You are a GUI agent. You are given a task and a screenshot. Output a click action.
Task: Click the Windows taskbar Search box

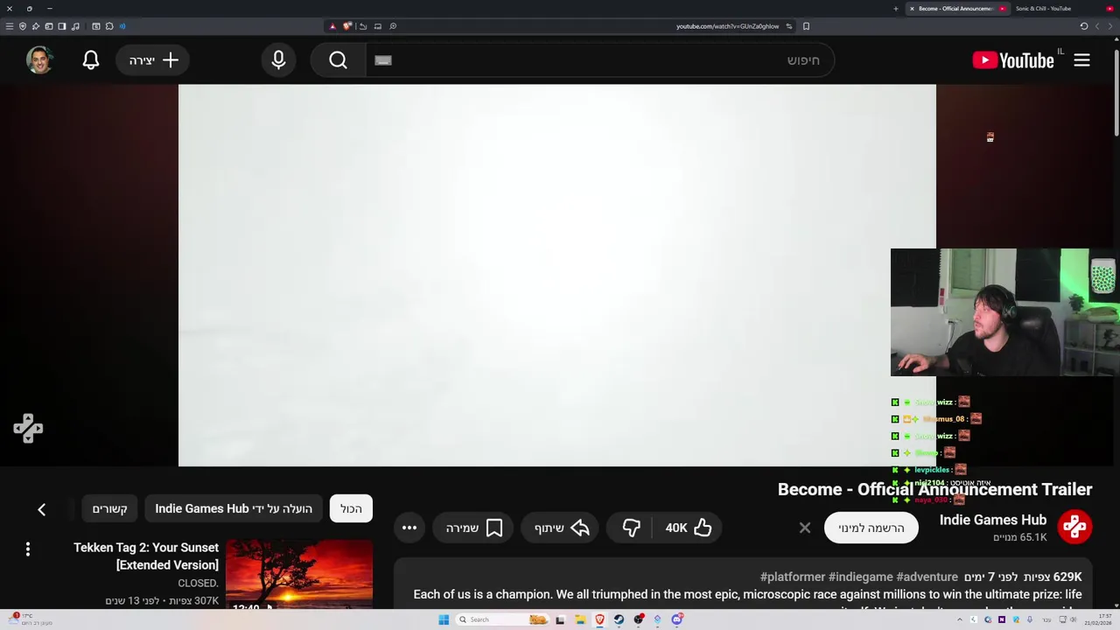click(502, 619)
